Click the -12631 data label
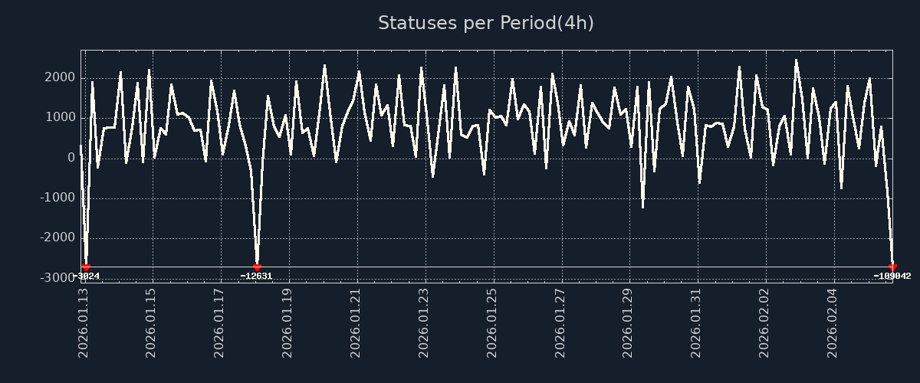The image size is (920, 383). coord(256,276)
